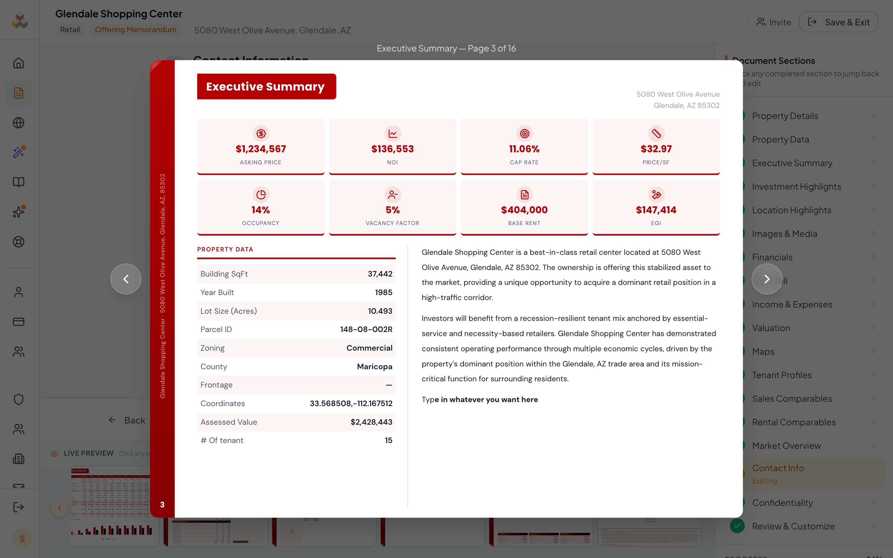Jump to the Sales Comparables section
The height and width of the screenshot is (558, 893).
point(792,399)
